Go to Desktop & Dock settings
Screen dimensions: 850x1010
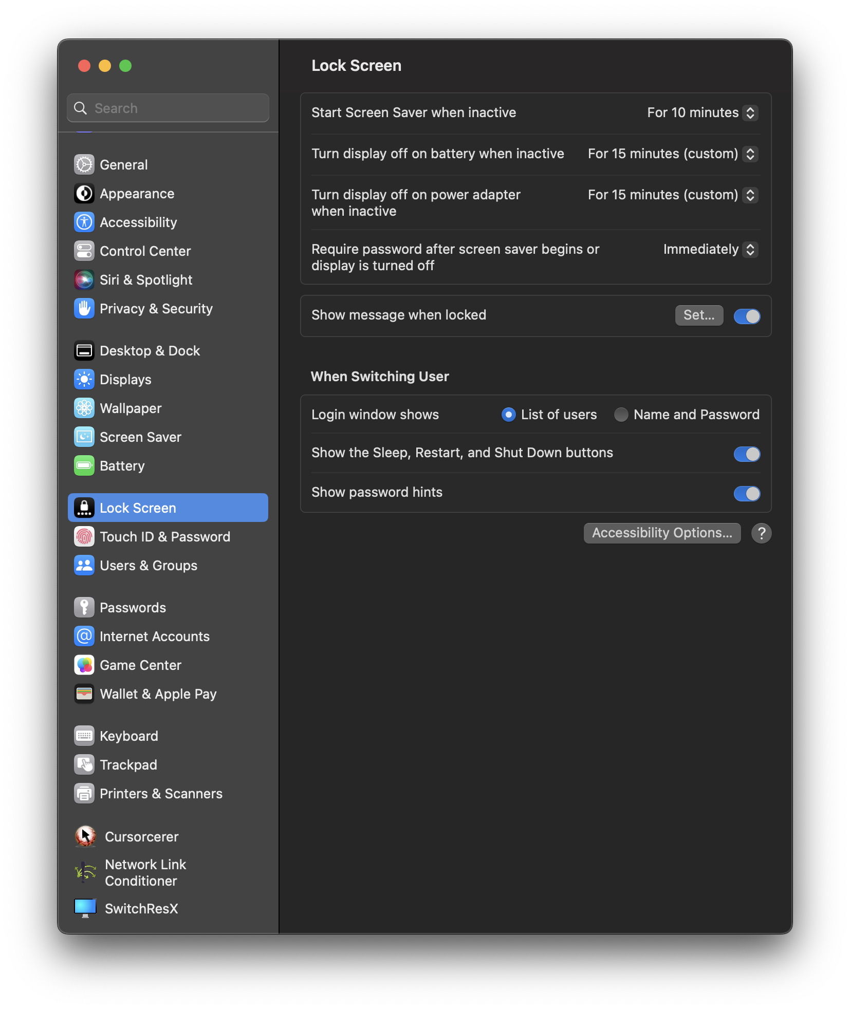click(150, 351)
